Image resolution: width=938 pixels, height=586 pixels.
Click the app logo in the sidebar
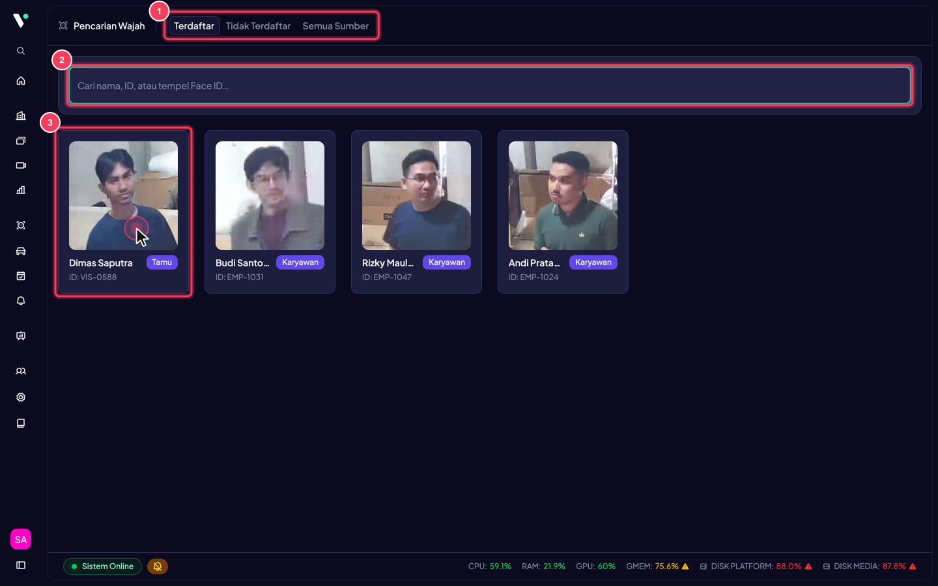click(21, 20)
